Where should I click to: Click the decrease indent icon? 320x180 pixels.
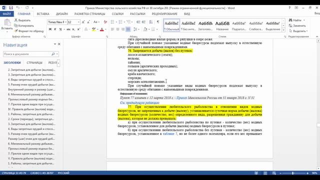[x=138, y=22]
